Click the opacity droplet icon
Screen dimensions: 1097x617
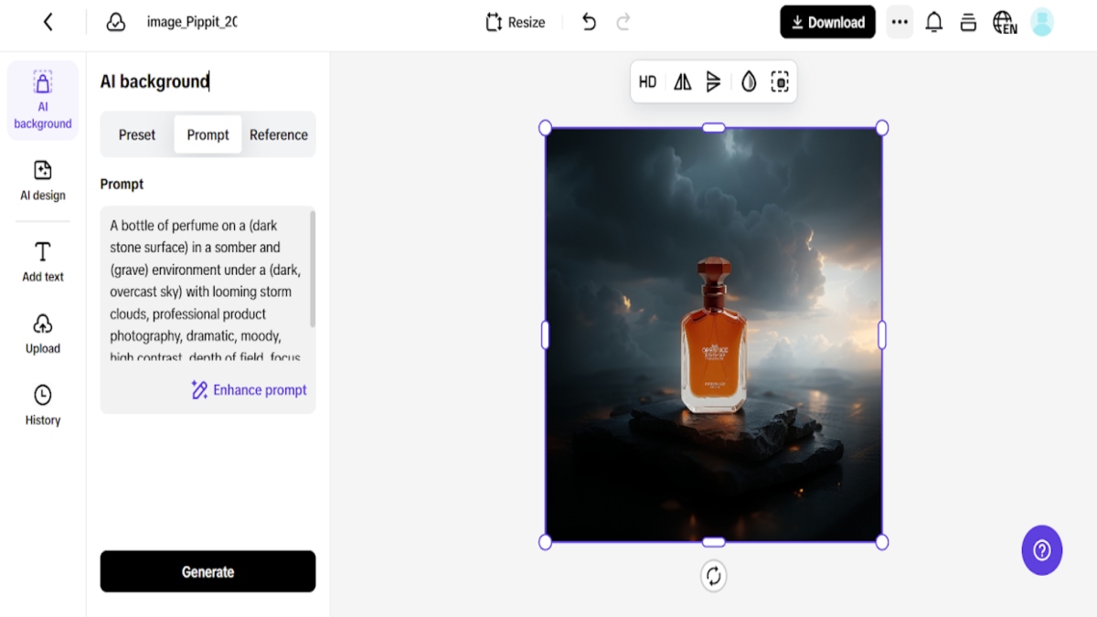pos(749,82)
